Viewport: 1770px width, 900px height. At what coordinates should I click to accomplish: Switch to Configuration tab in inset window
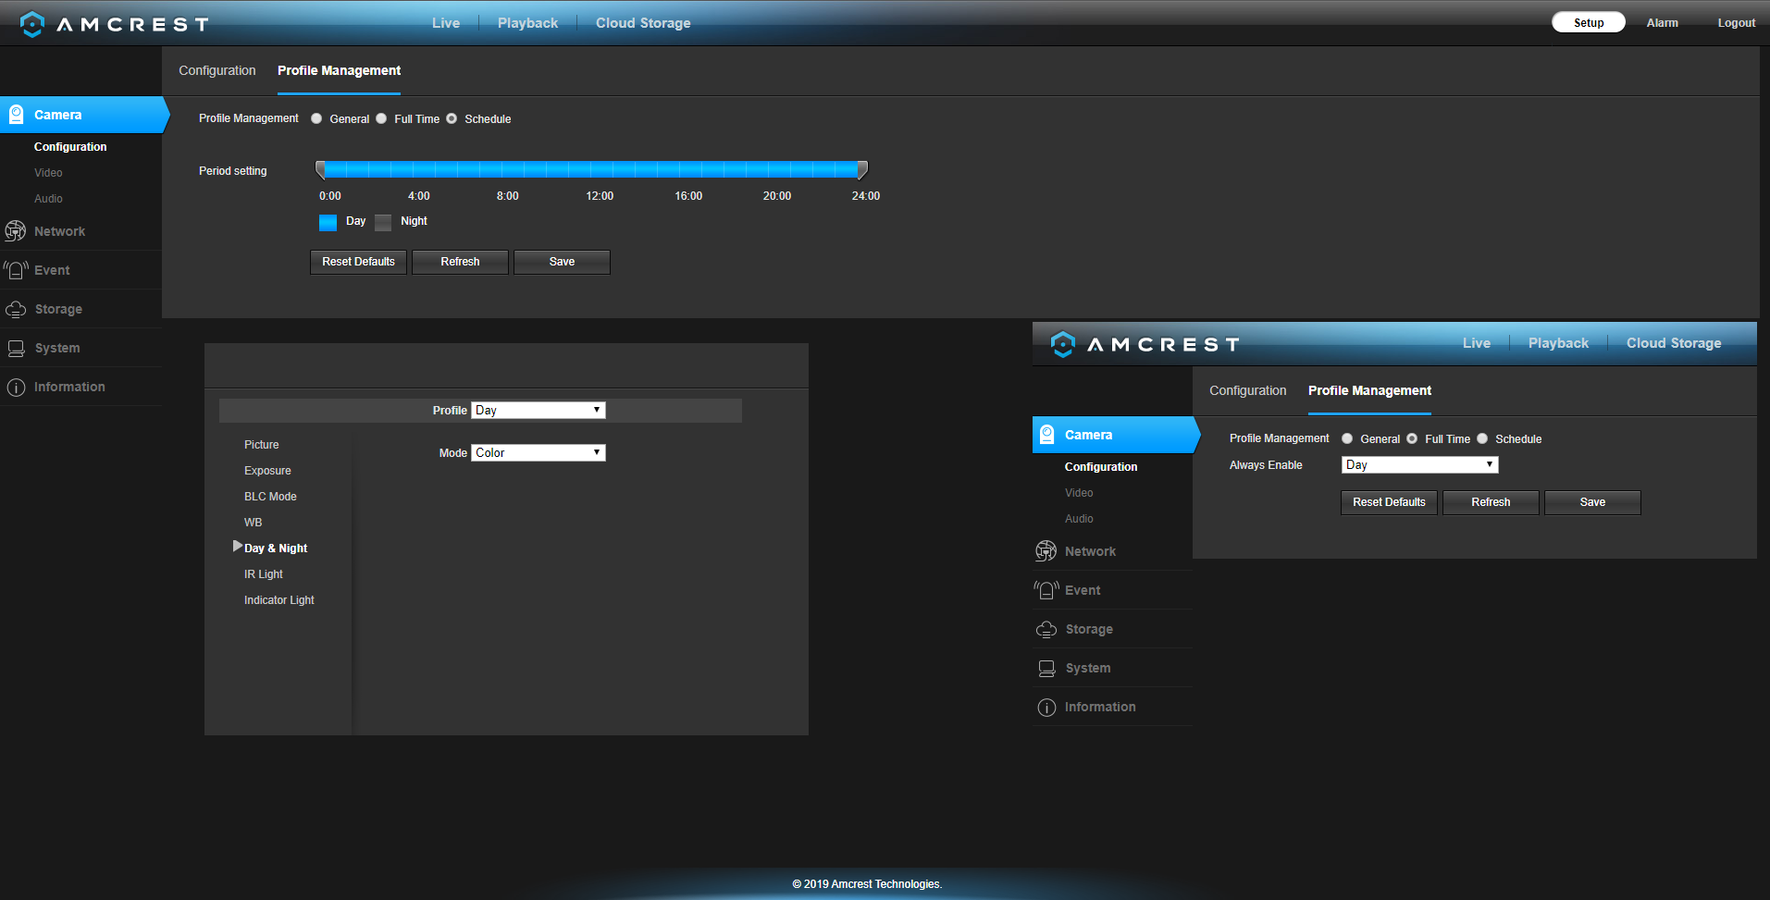click(x=1248, y=390)
